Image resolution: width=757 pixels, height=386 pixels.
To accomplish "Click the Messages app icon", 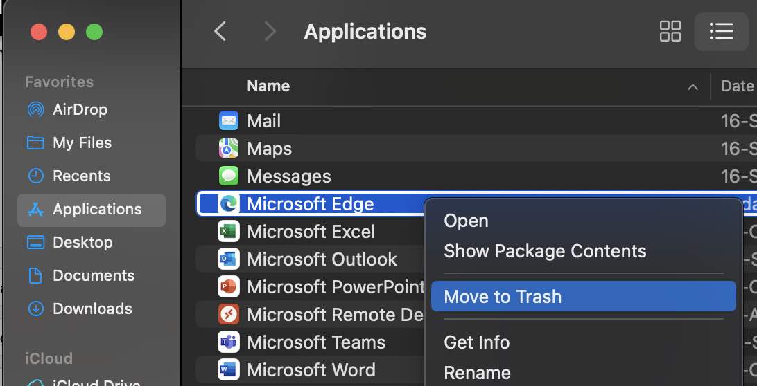I will pos(229,176).
